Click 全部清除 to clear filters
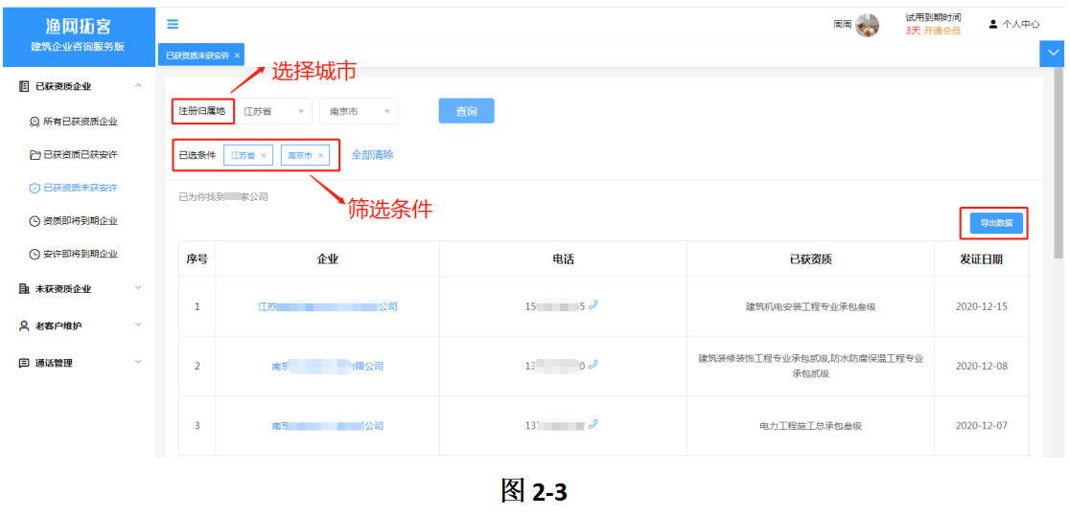Viewport: 1070px width, 516px height. (x=373, y=155)
